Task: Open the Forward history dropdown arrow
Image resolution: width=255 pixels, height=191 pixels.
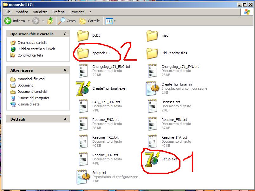Action: tap(43, 21)
